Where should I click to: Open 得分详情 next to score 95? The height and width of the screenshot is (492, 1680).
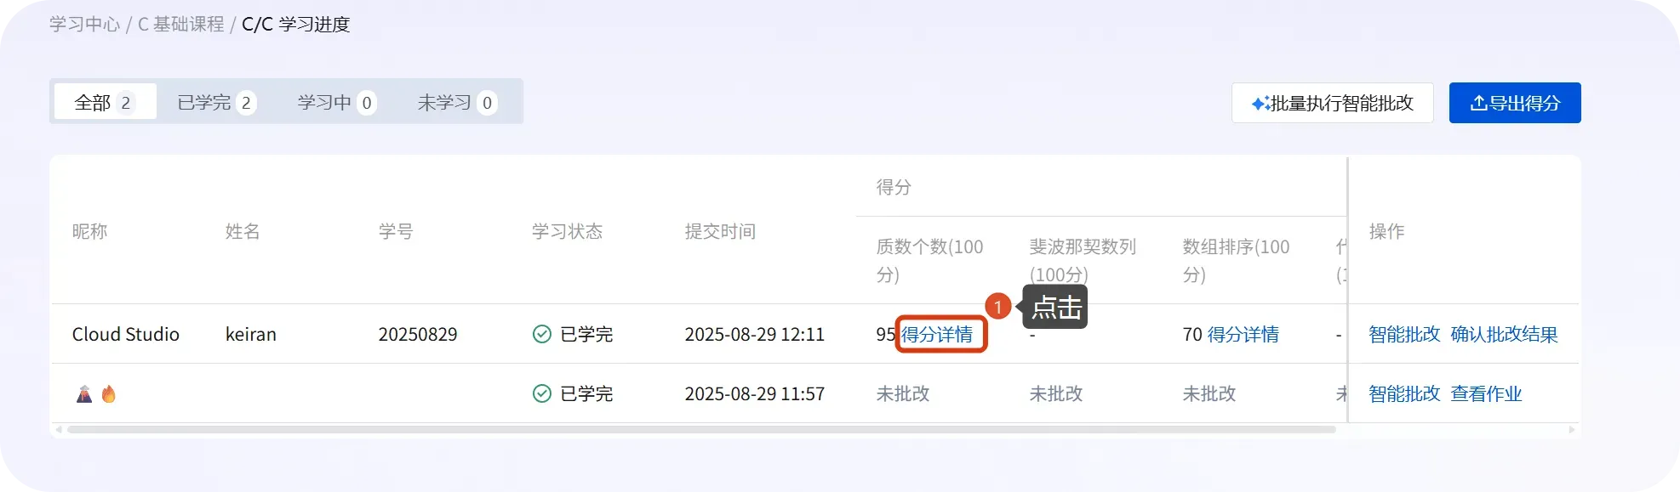(x=937, y=334)
